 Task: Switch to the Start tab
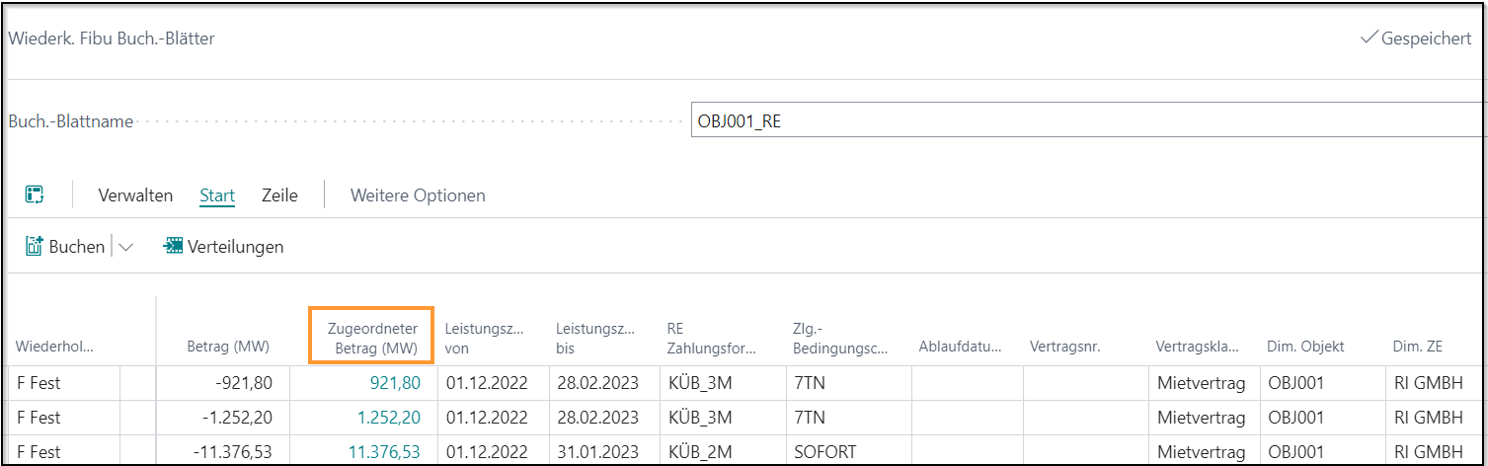(217, 195)
